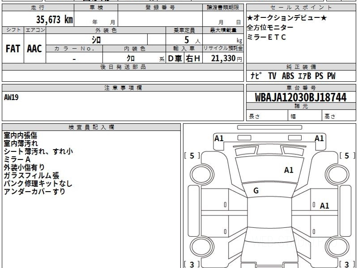Click the ミラーA inspector note
This screenshot has height=268, width=358.
coord(17,159)
